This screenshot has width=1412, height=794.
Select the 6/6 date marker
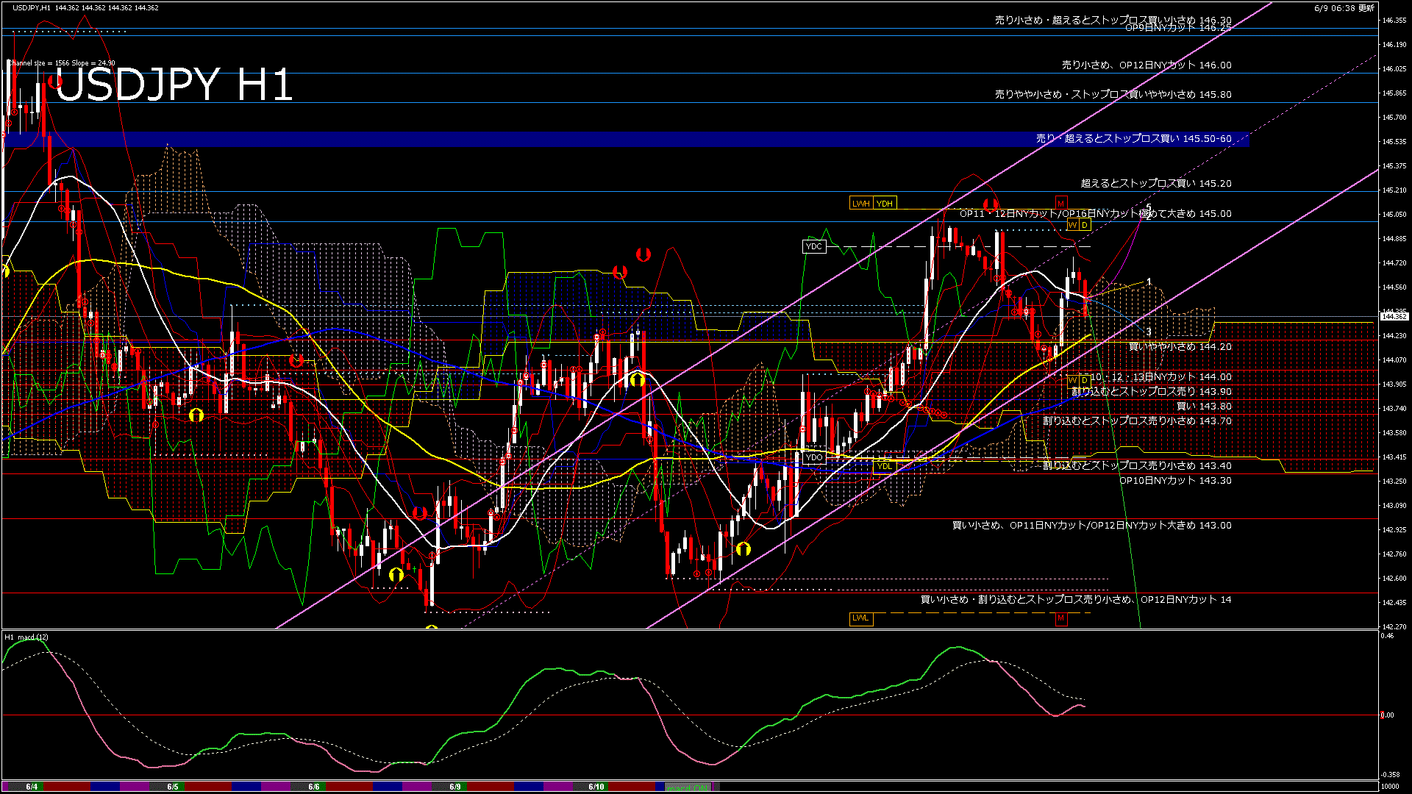tap(314, 787)
